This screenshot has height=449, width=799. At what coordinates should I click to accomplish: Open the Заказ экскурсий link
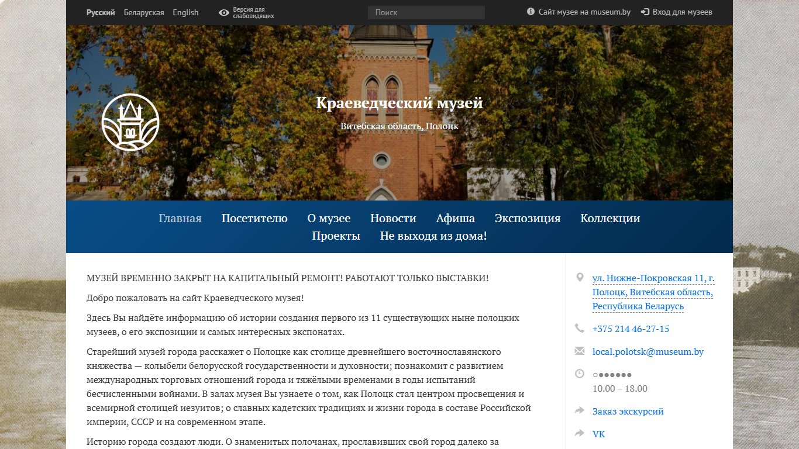pos(628,411)
